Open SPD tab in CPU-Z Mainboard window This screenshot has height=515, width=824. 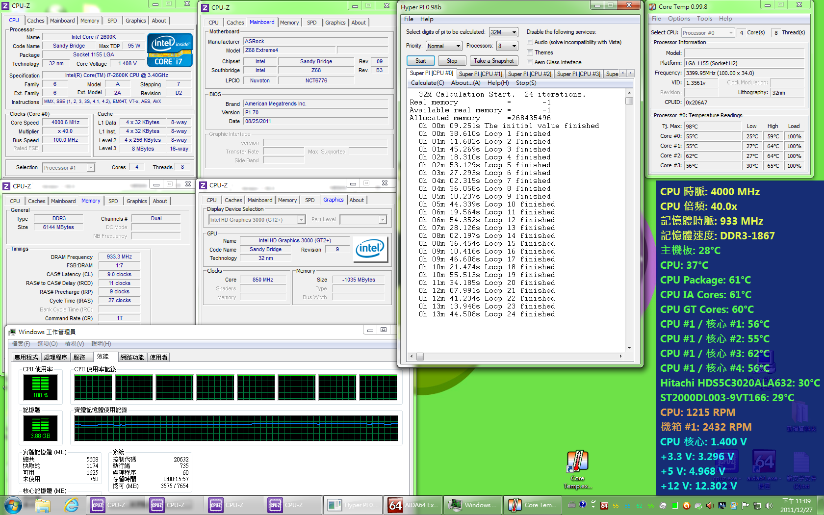click(x=312, y=23)
